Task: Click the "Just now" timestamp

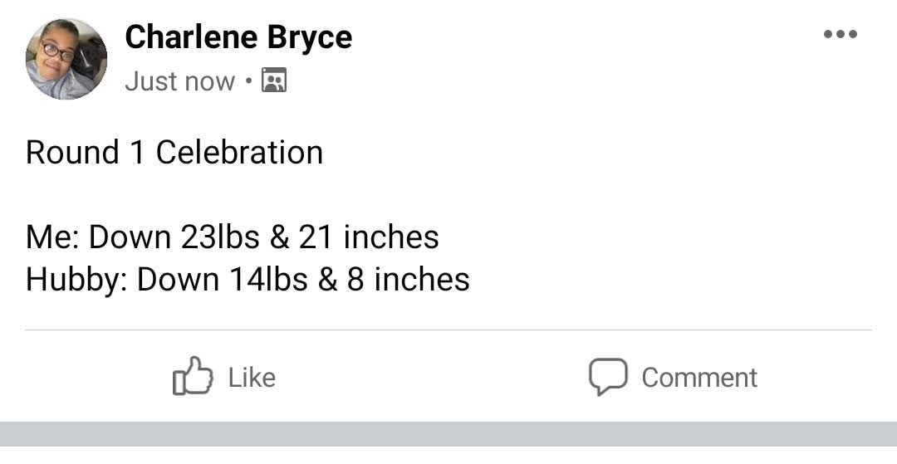Action: (179, 81)
